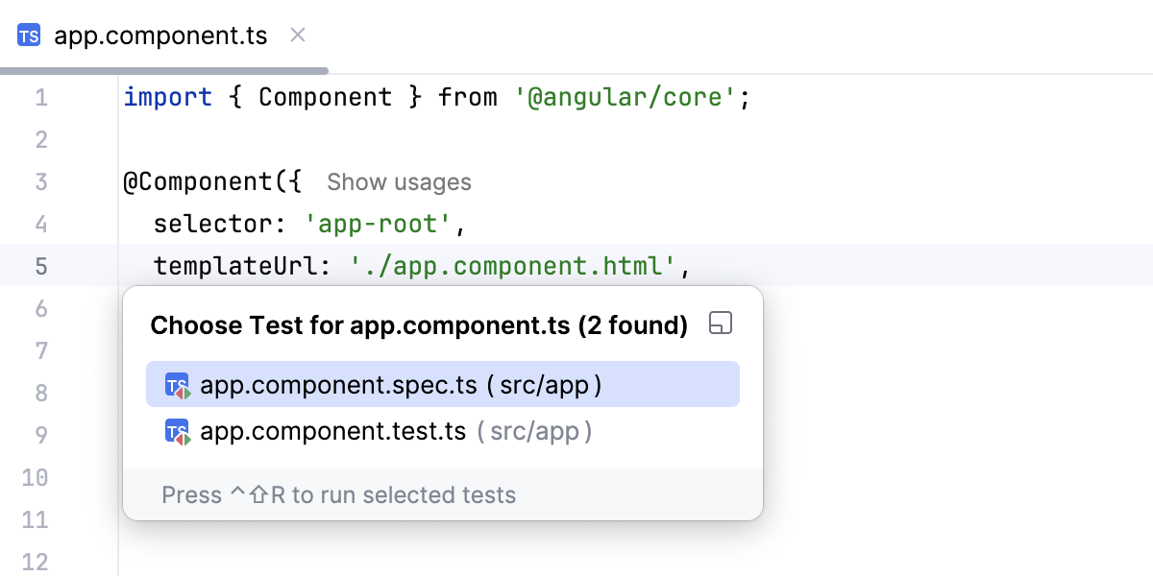This screenshot has width=1153, height=576.
Task: Click line number 5 in the gutter
Action: point(41,266)
